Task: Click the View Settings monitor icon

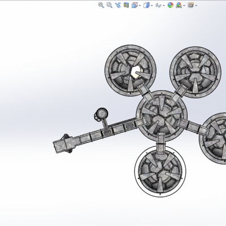Action: [191, 5]
